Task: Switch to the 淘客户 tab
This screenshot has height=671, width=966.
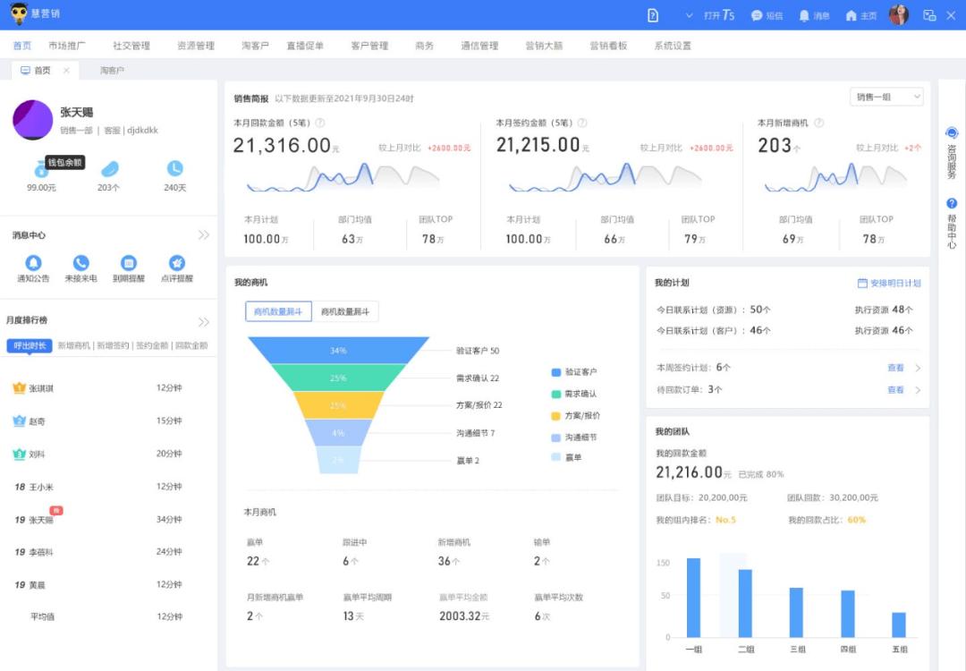Action: point(112,70)
